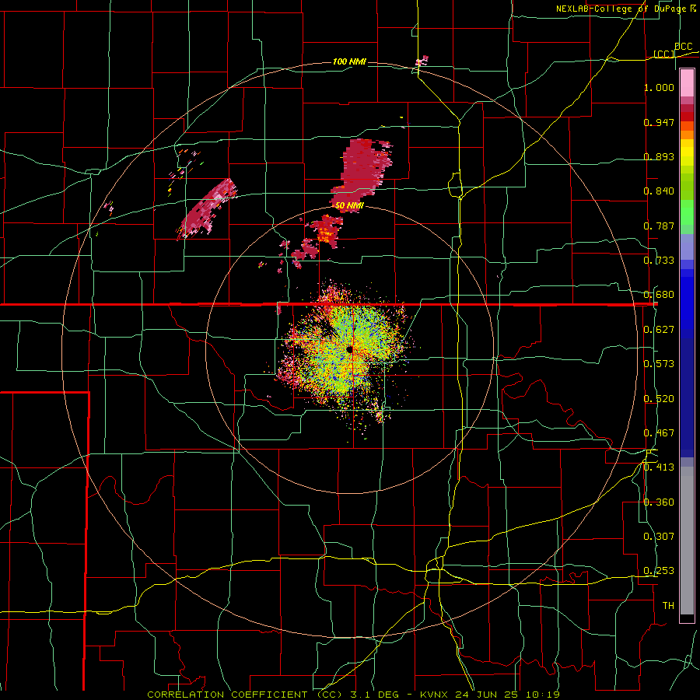Screen dimensions: 700x700
Task: Click the black radar site dot
Action: [x=349, y=349]
